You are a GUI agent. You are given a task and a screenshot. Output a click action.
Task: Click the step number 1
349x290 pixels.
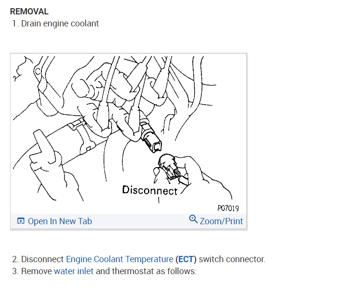tap(15, 24)
